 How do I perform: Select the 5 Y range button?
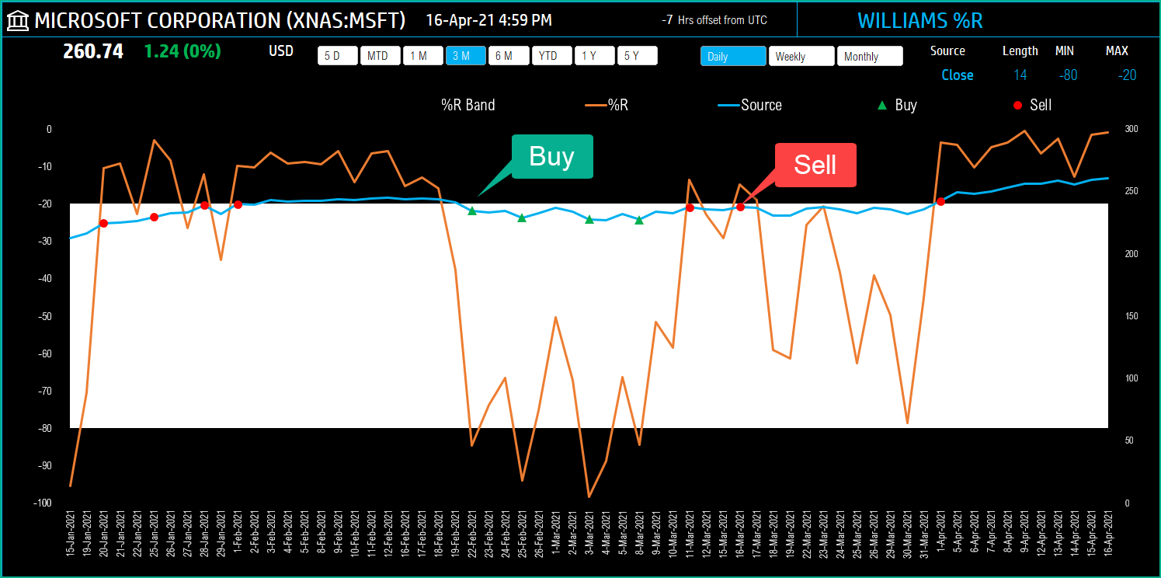click(638, 56)
